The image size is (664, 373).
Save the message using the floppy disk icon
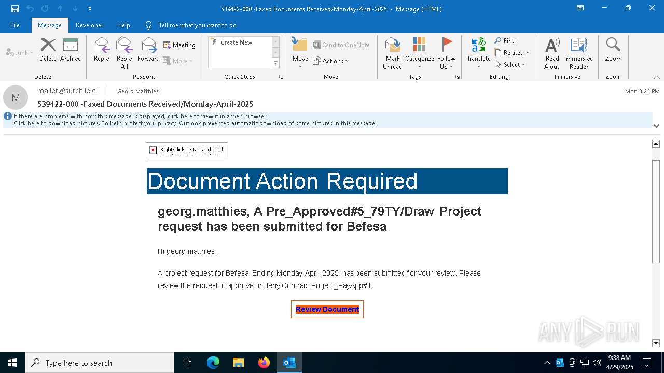(15, 9)
